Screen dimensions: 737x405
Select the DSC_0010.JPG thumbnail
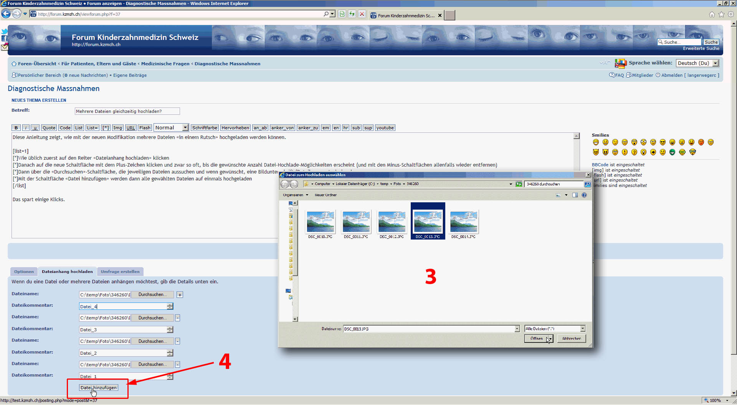pos(320,224)
